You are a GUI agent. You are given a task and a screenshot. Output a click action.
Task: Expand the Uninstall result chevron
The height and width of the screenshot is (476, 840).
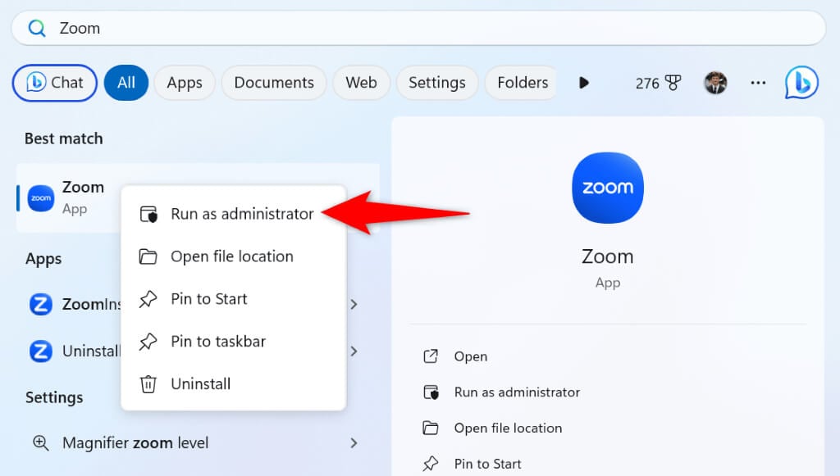click(x=354, y=351)
